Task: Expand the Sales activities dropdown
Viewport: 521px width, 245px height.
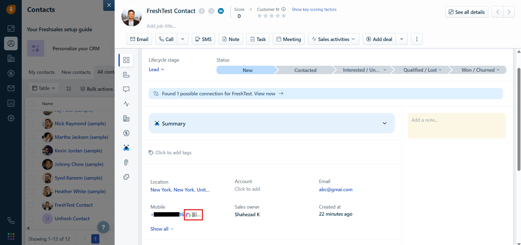Action: [x=334, y=39]
